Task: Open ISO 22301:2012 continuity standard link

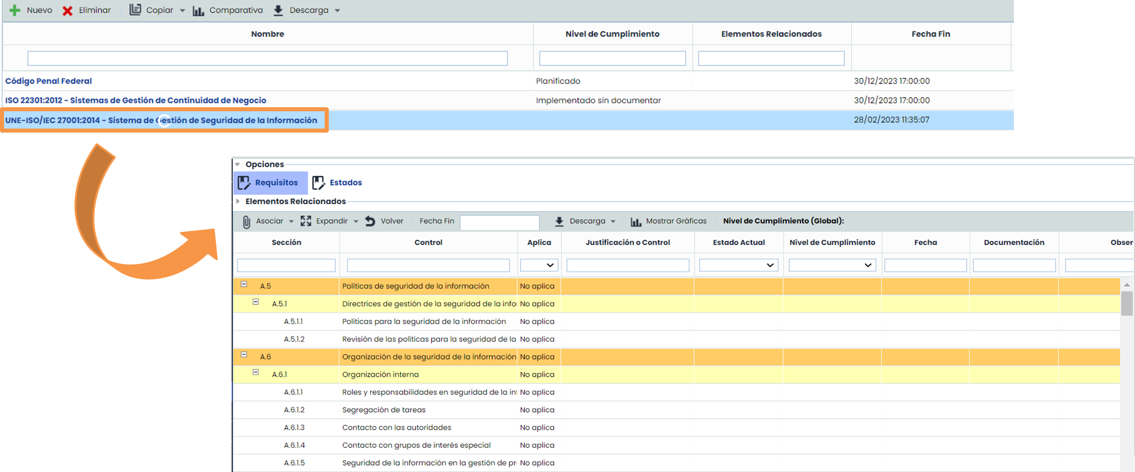Action: 135,101
